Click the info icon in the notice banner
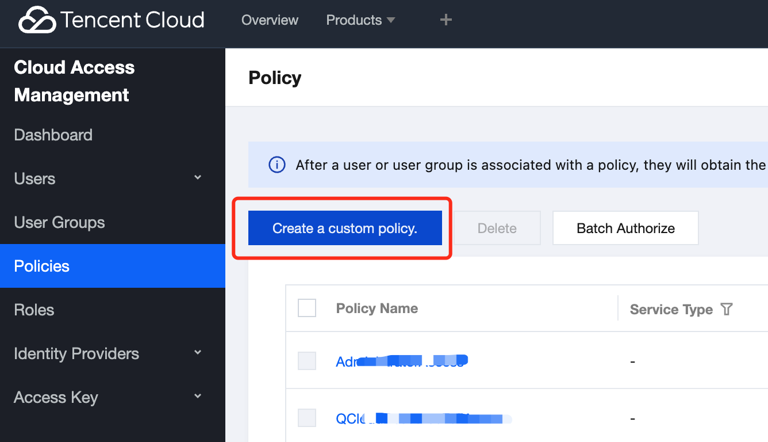Image resolution: width=768 pixels, height=442 pixels. tap(277, 165)
